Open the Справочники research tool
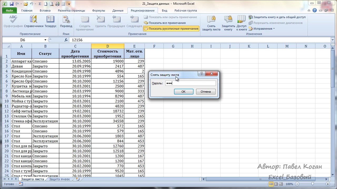The width and height of the screenshot is (337, 189). (x=34, y=22)
